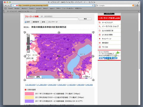143x107 pixels.
Task: Expand the Works bookmarks folder
Action: [x=24, y=8]
